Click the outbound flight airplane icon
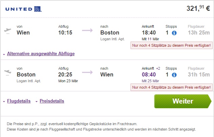This screenshot has width=214, height=137. pyautogui.click(x=7, y=31)
